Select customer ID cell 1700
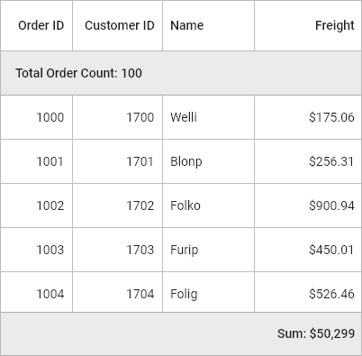The image size is (362, 356). 118,117
